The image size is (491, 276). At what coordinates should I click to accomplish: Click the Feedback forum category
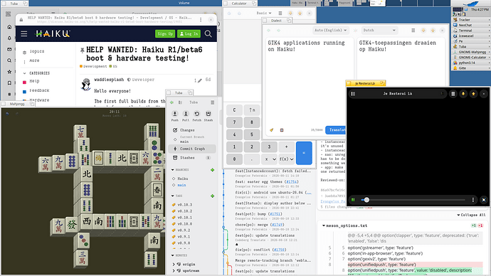coord(39,91)
